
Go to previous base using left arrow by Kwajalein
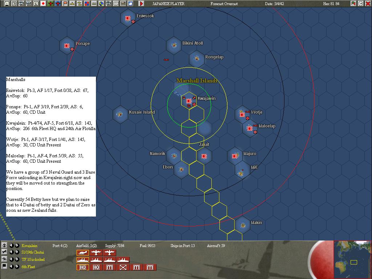point(11,245)
